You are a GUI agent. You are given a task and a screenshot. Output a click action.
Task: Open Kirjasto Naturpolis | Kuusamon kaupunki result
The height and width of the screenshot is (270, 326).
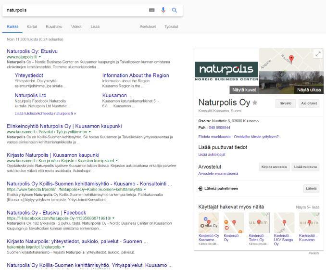click(x=53, y=155)
